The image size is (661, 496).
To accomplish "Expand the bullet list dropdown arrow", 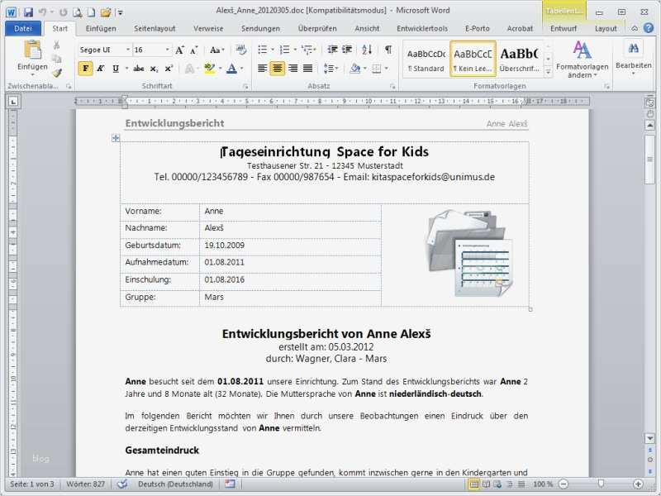I will coord(273,47).
